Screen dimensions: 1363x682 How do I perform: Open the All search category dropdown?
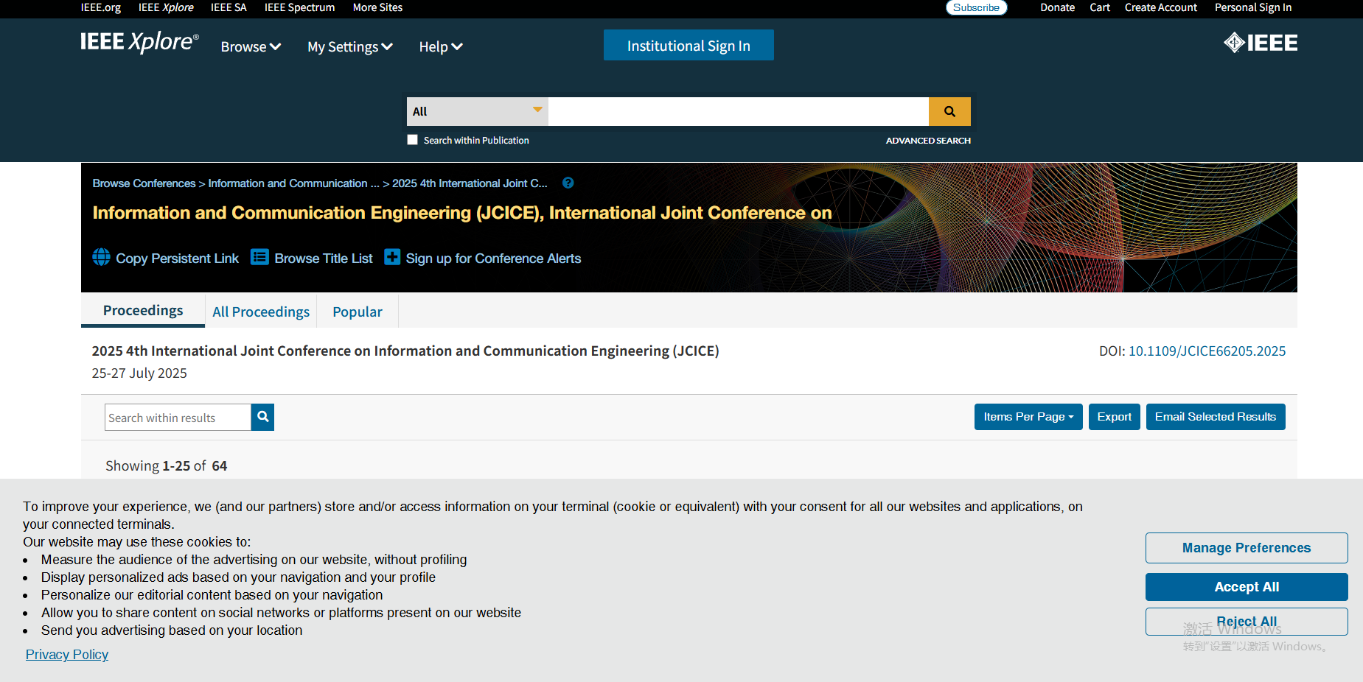tap(477, 112)
